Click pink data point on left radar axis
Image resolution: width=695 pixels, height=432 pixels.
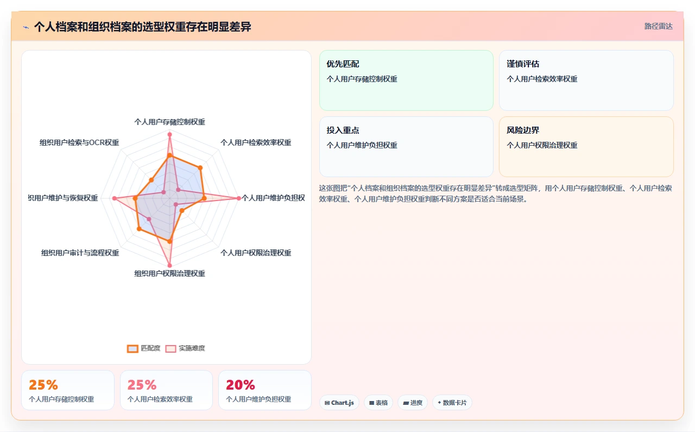click(114, 198)
